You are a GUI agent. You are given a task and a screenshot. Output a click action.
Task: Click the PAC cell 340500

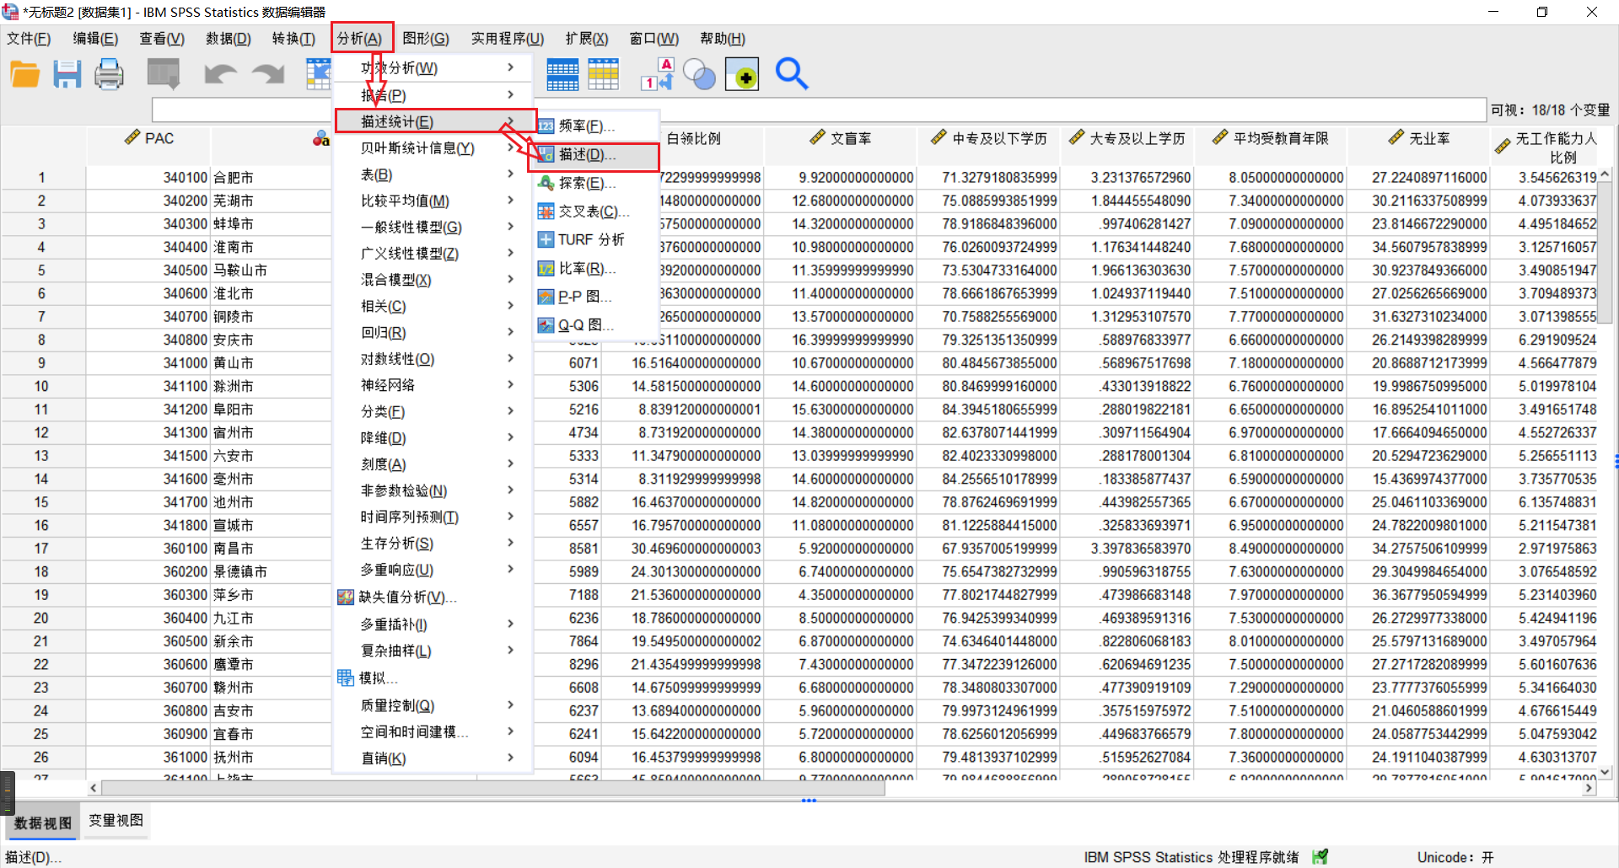[x=148, y=271]
